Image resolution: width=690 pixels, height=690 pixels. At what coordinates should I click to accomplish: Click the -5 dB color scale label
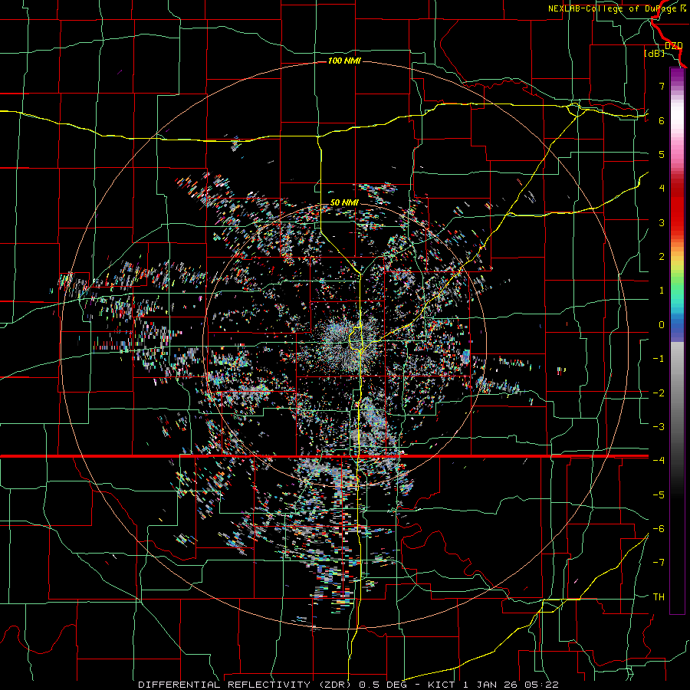point(659,495)
